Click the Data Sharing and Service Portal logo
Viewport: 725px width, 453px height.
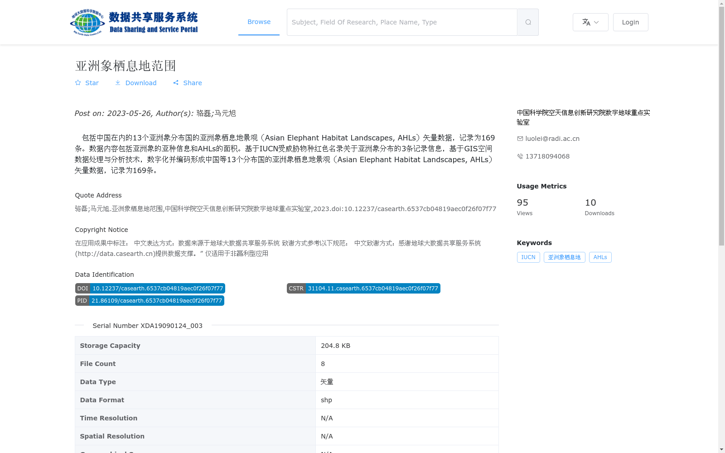point(134,22)
